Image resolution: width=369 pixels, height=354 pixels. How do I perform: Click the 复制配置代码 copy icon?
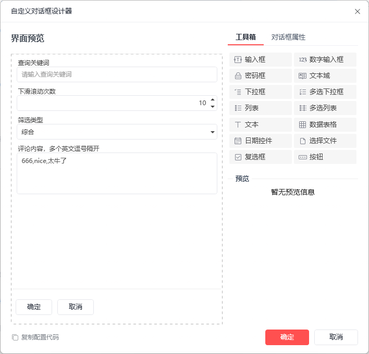pyautogui.click(x=15, y=337)
